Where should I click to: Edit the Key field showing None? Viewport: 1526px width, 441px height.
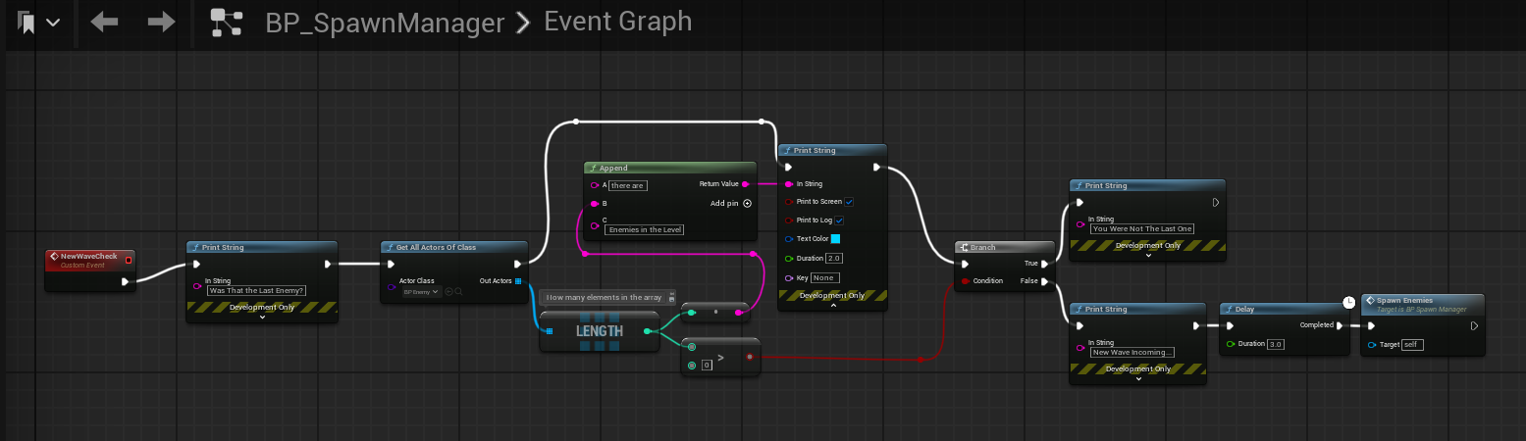click(x=823, y=277)
